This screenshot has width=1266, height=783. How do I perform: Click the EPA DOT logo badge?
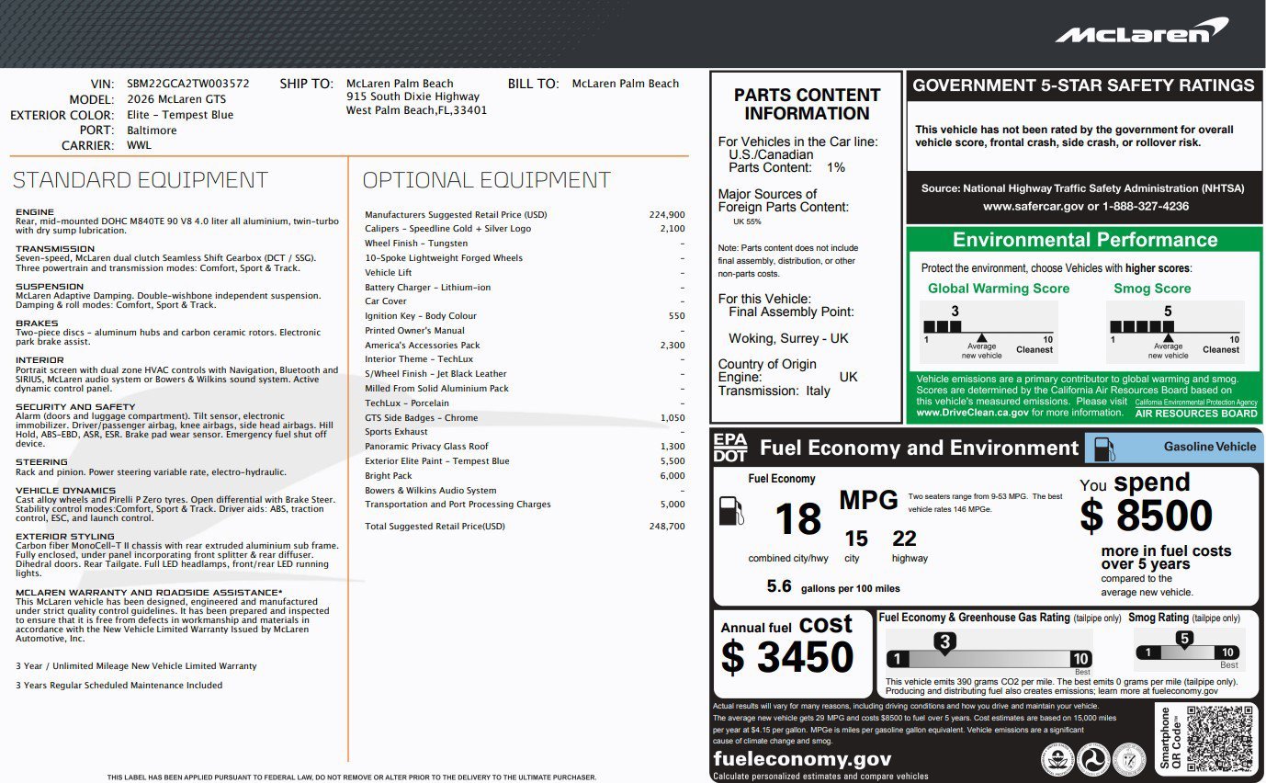(731, 448)
